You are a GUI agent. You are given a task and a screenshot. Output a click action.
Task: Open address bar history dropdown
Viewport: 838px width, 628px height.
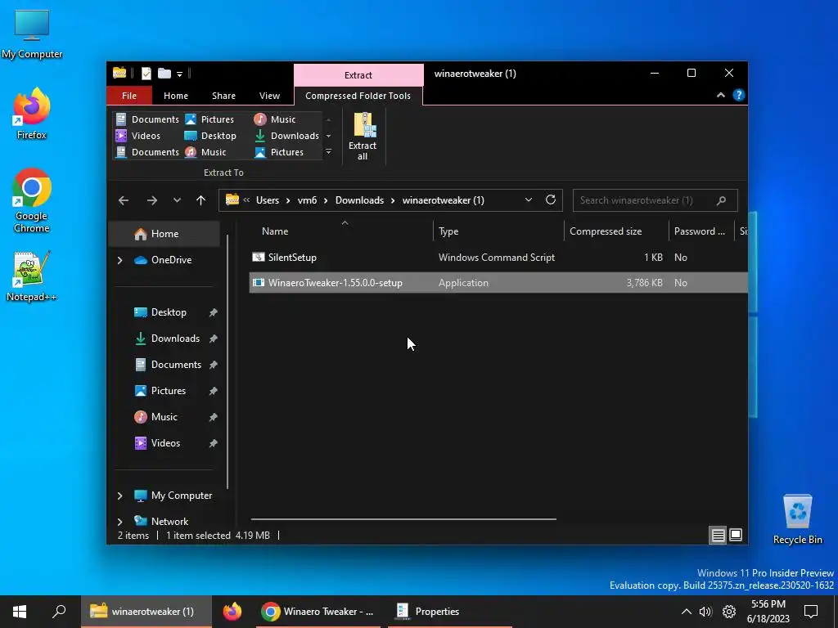pyautogui.click(x=528, y=200)
